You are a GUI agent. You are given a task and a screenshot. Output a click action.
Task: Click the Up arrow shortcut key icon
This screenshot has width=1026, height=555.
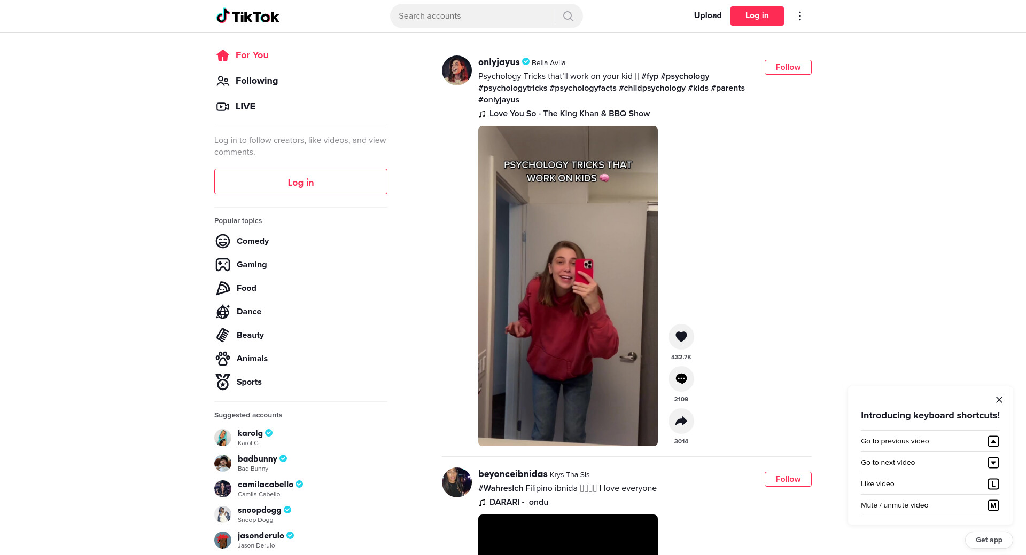click(993, 441)
